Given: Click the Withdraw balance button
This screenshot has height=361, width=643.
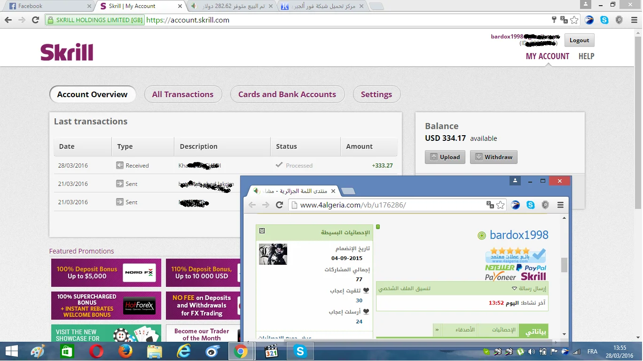Looking at the screenshot, I should pos(494,157).
